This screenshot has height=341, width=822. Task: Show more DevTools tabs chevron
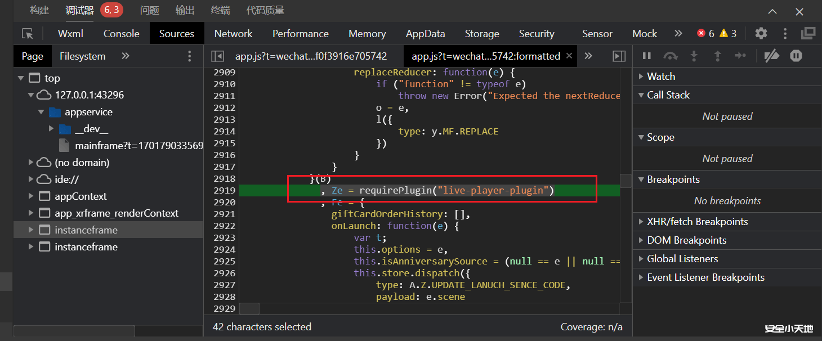(678, 34)
